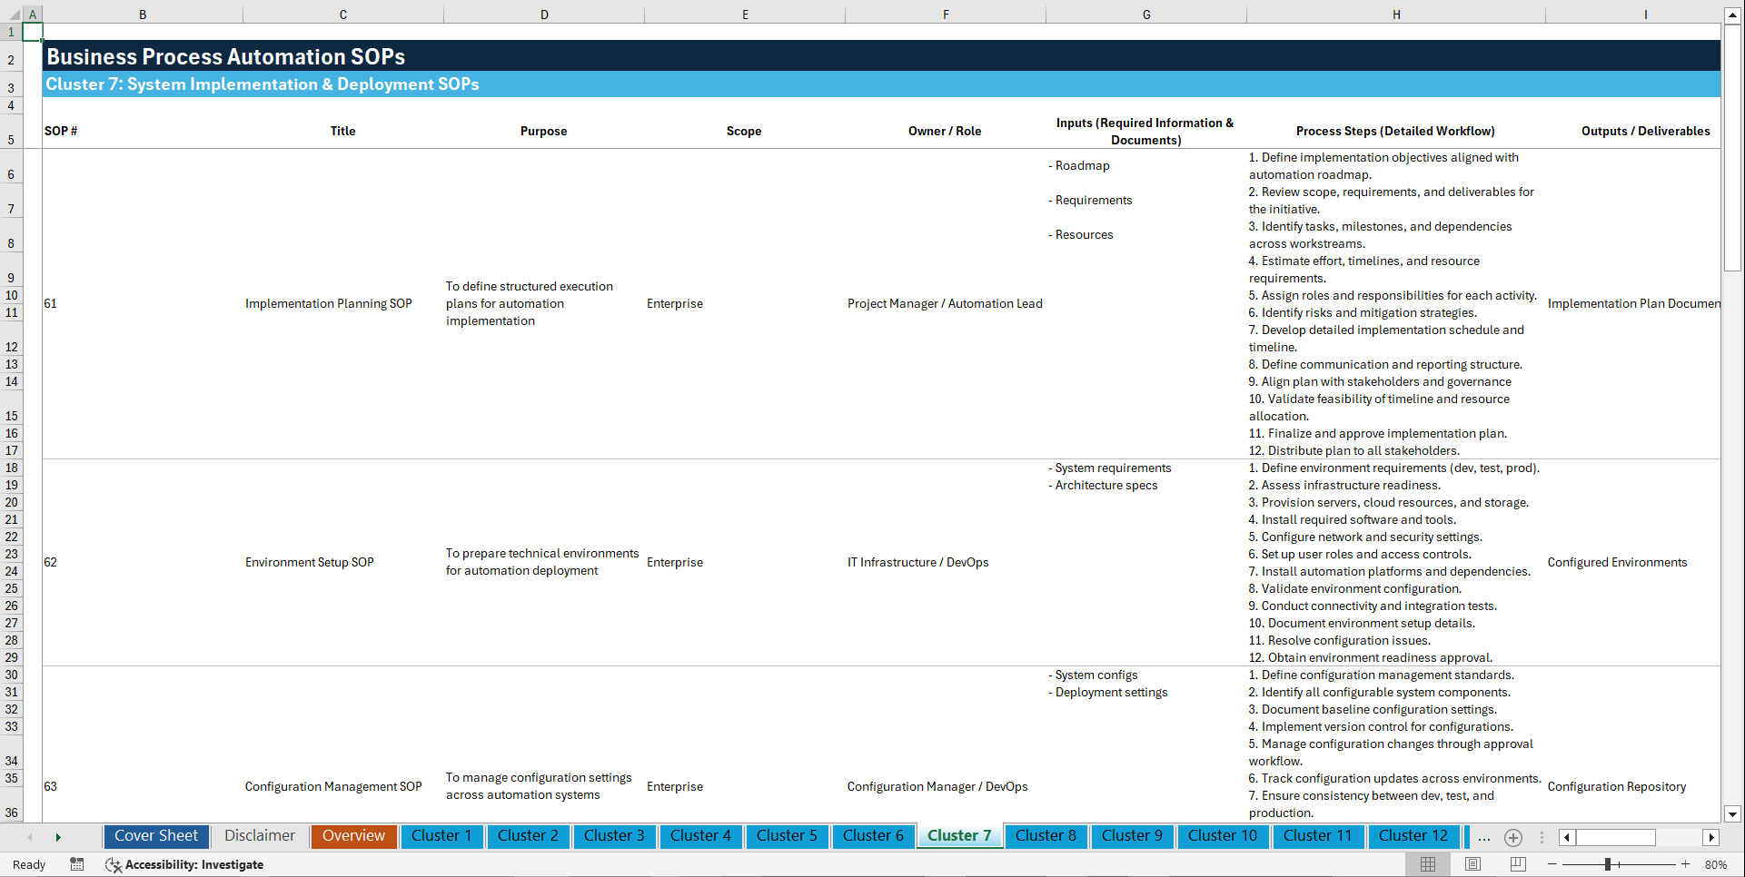1745x877 pixels.
Task: Select column F header
Action: coord(946,15)
